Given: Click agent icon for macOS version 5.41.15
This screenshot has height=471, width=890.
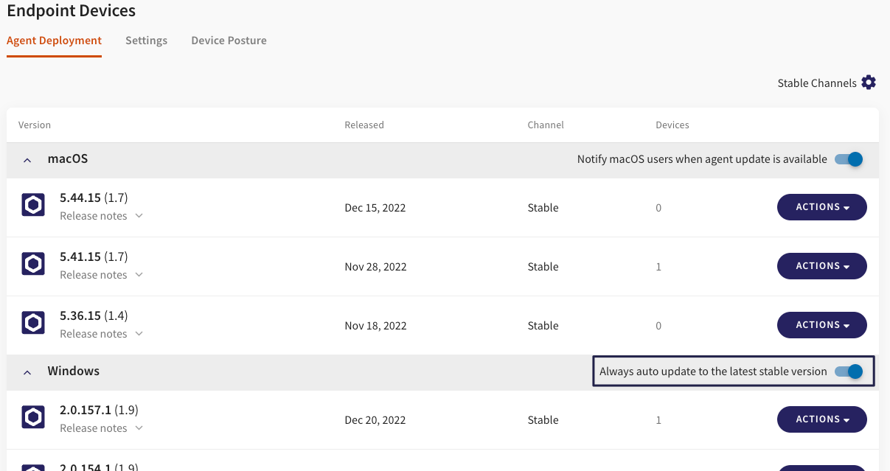Looking at the screenshot, I should coord(33,265).
